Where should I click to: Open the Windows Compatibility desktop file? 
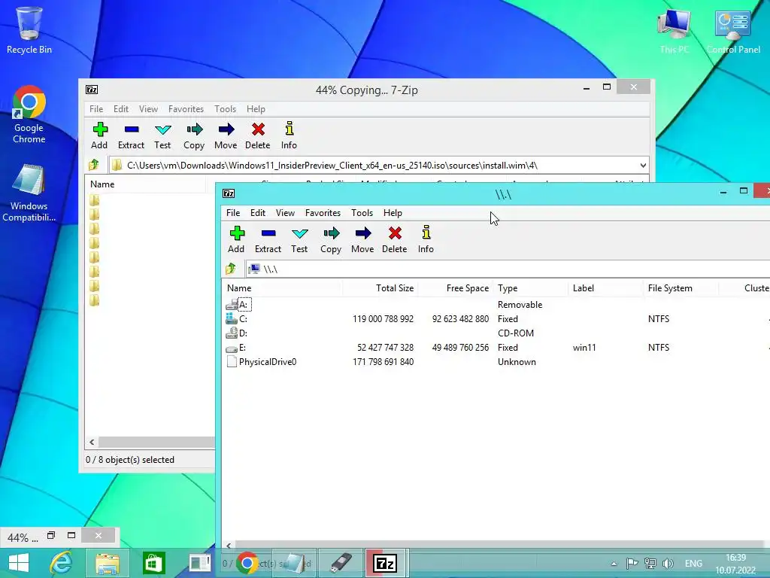[29, 193]
